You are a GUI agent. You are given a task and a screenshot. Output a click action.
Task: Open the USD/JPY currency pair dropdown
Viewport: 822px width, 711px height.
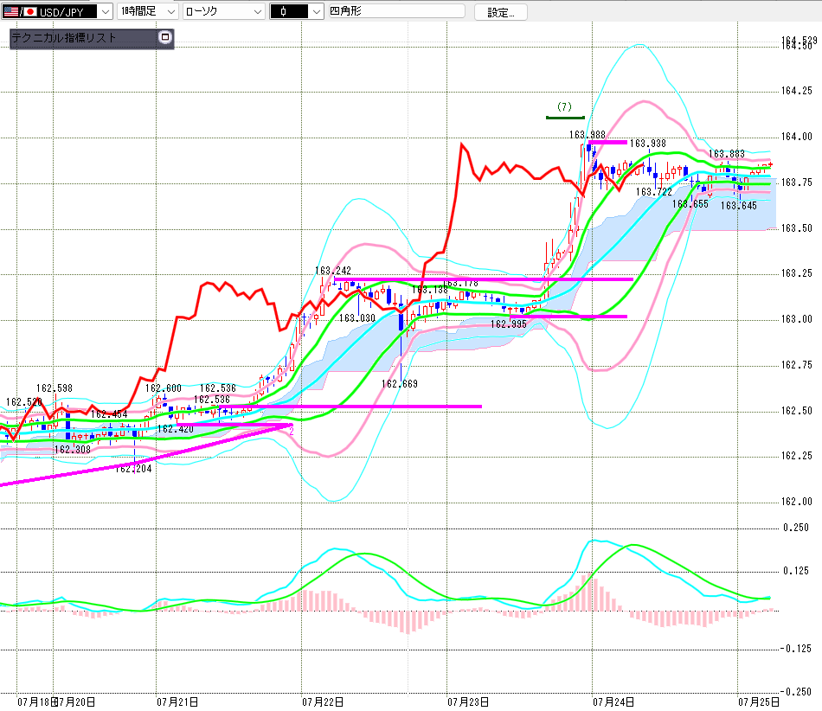106,11
